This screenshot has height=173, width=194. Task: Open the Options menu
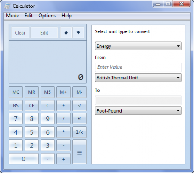click(x=47, y=16)
